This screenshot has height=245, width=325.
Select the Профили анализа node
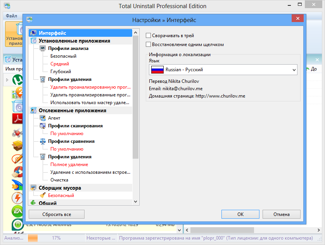(x=68, y=48)
